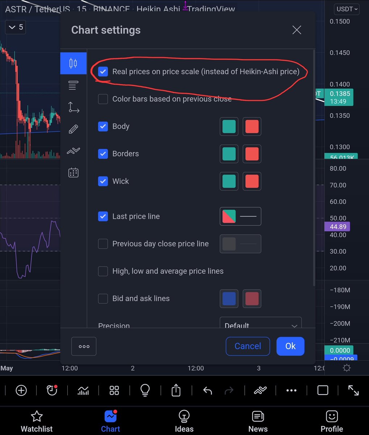Change the green Wick up color

[229, 181]
